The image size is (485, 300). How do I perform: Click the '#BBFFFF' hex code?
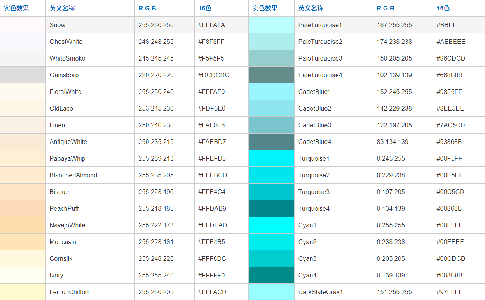pos(450,25)
